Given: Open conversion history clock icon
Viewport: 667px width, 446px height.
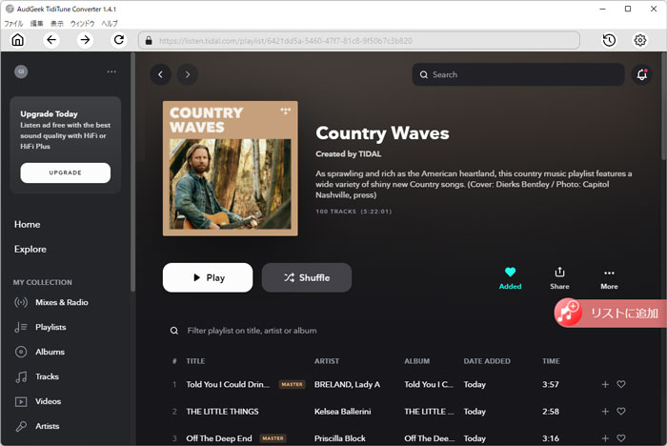Looking at the screenshot, I should pyautogui.click(x=609, y=40).
